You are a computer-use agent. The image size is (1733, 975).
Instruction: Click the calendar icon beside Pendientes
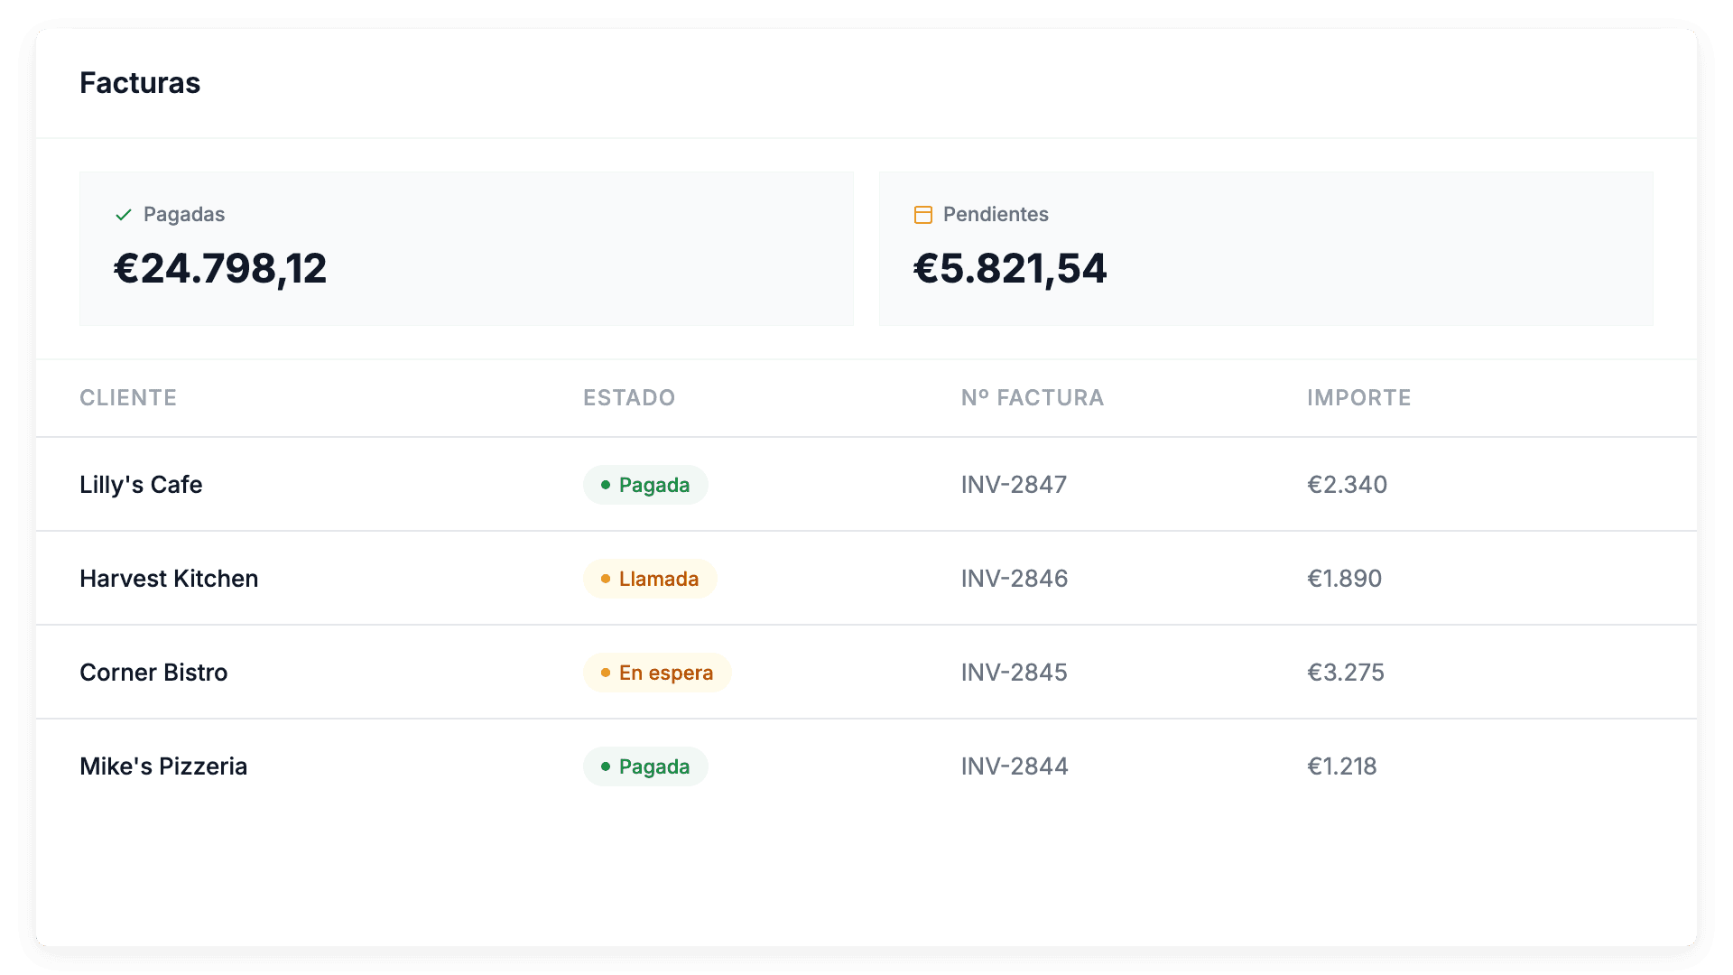click(x=922, y=215)
